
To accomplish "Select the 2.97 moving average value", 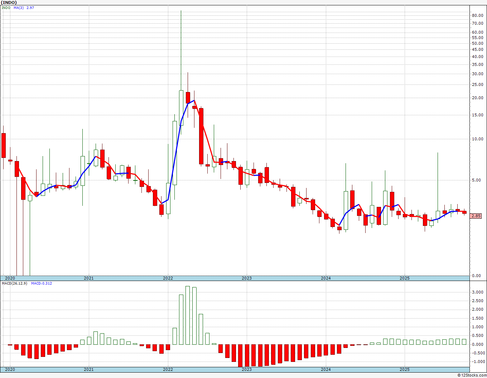I will coord(30,8).
